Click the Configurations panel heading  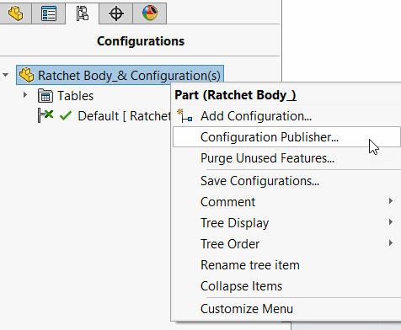tap(141, 41)
